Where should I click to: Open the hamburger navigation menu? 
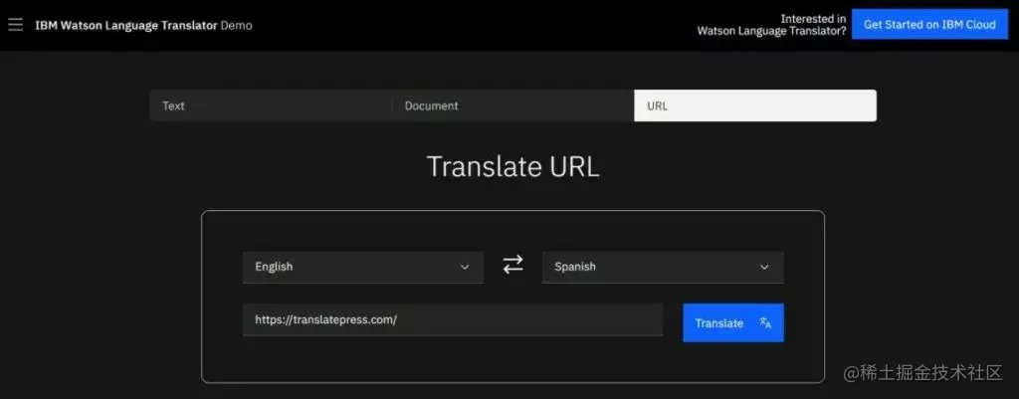tap(15, 25)
